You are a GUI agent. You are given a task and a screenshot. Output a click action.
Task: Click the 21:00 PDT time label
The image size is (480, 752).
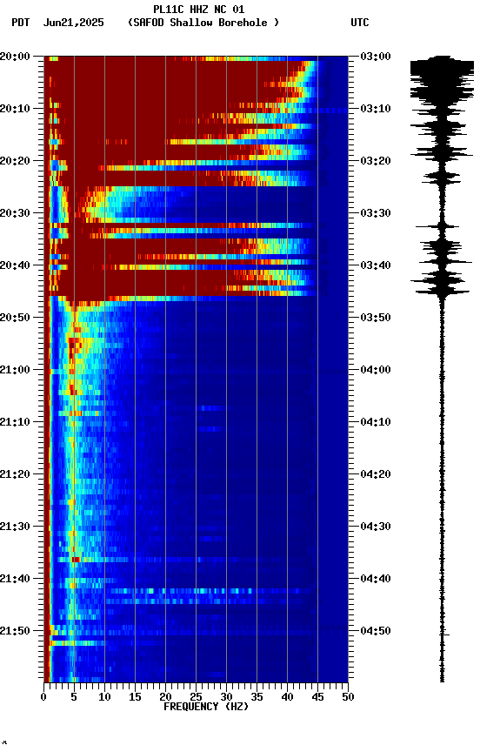tap(15, 370)
